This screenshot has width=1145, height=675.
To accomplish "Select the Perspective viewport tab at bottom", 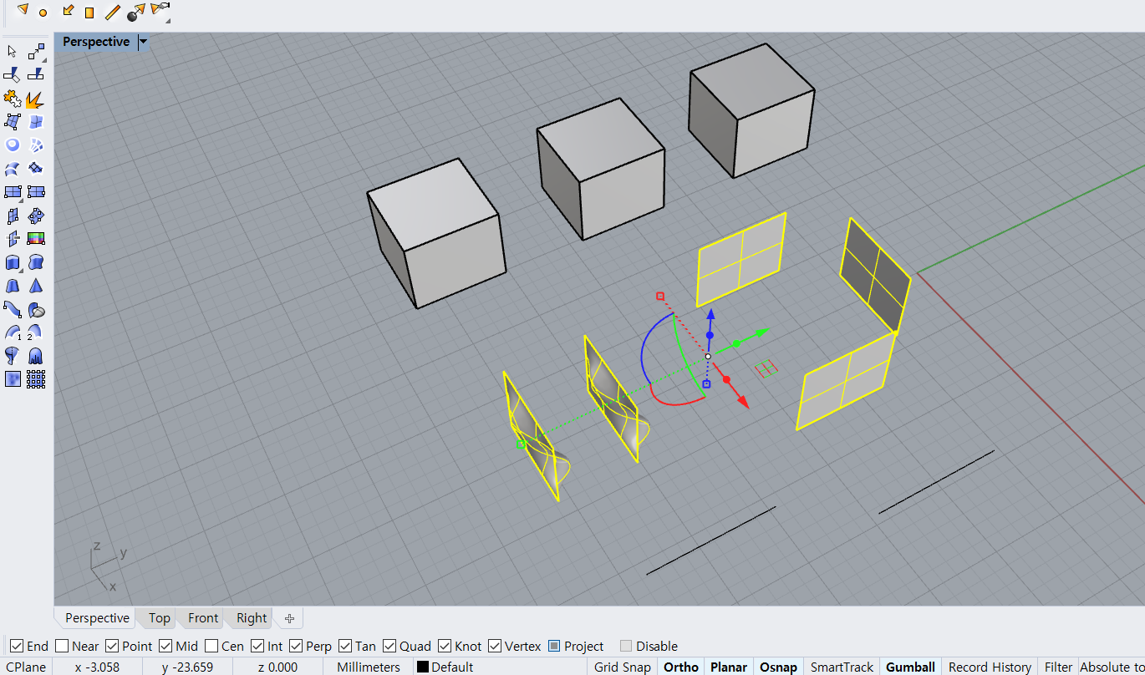I will click(x=97, y=618).
